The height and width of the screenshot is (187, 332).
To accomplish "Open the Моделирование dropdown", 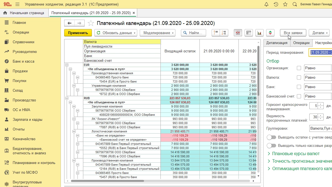I will (157, 33).
